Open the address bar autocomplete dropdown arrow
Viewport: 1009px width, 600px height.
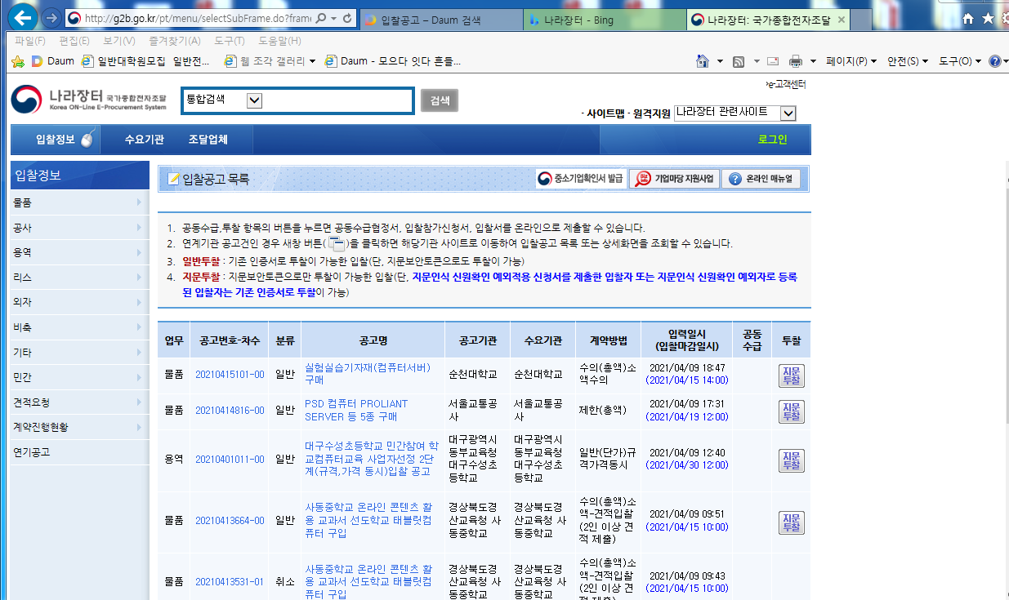[x=333, y=18]
